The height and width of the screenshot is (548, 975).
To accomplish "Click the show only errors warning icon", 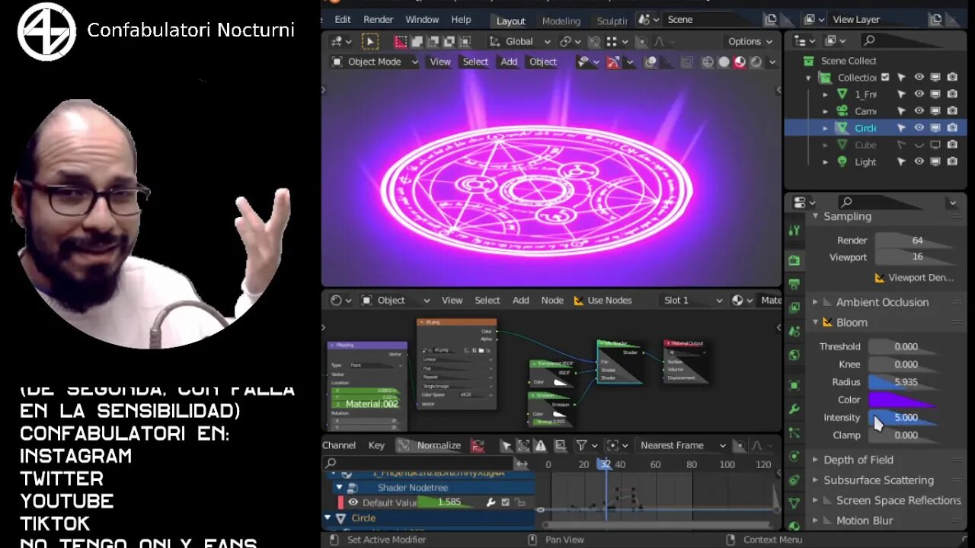I will click(x=540, y=445).
